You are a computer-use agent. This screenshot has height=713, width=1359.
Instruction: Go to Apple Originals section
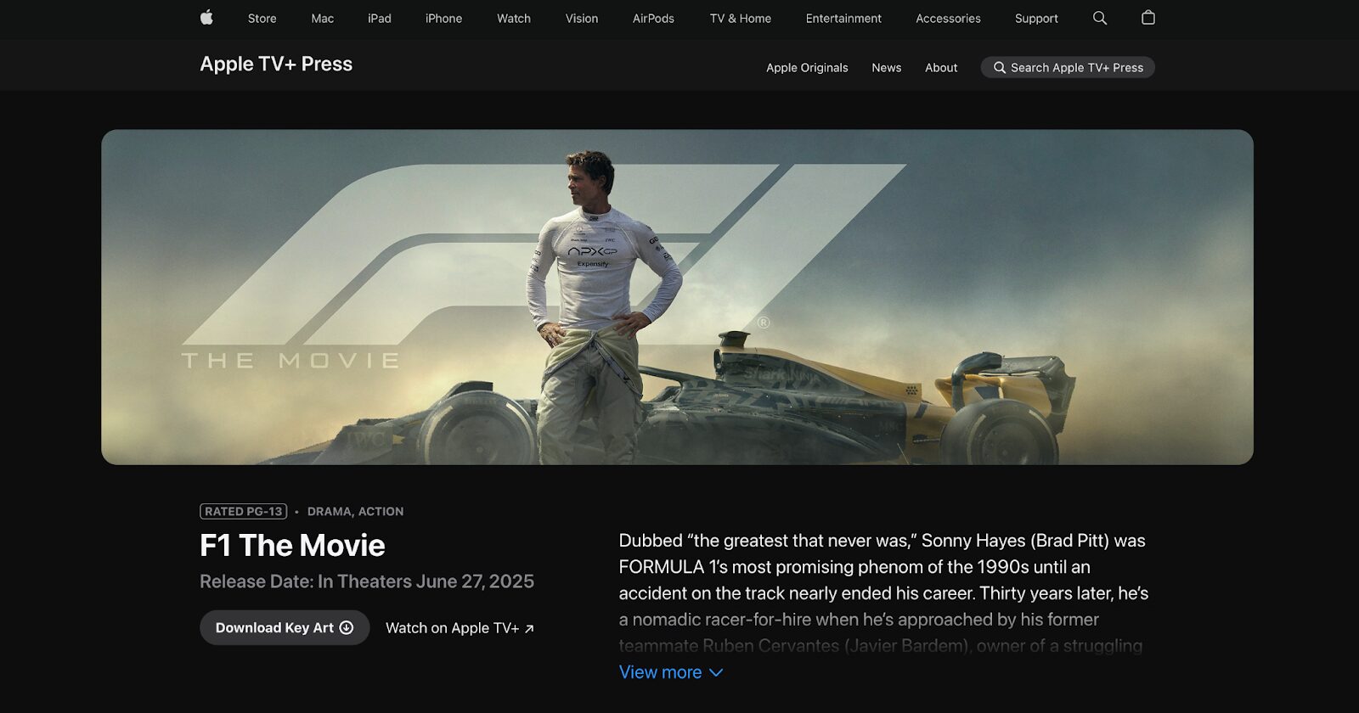pos(807,68)
